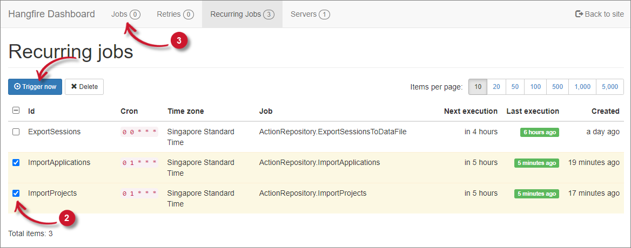Click the Last execution column header
The image size is (631, 248).
(x=533, y=111)
